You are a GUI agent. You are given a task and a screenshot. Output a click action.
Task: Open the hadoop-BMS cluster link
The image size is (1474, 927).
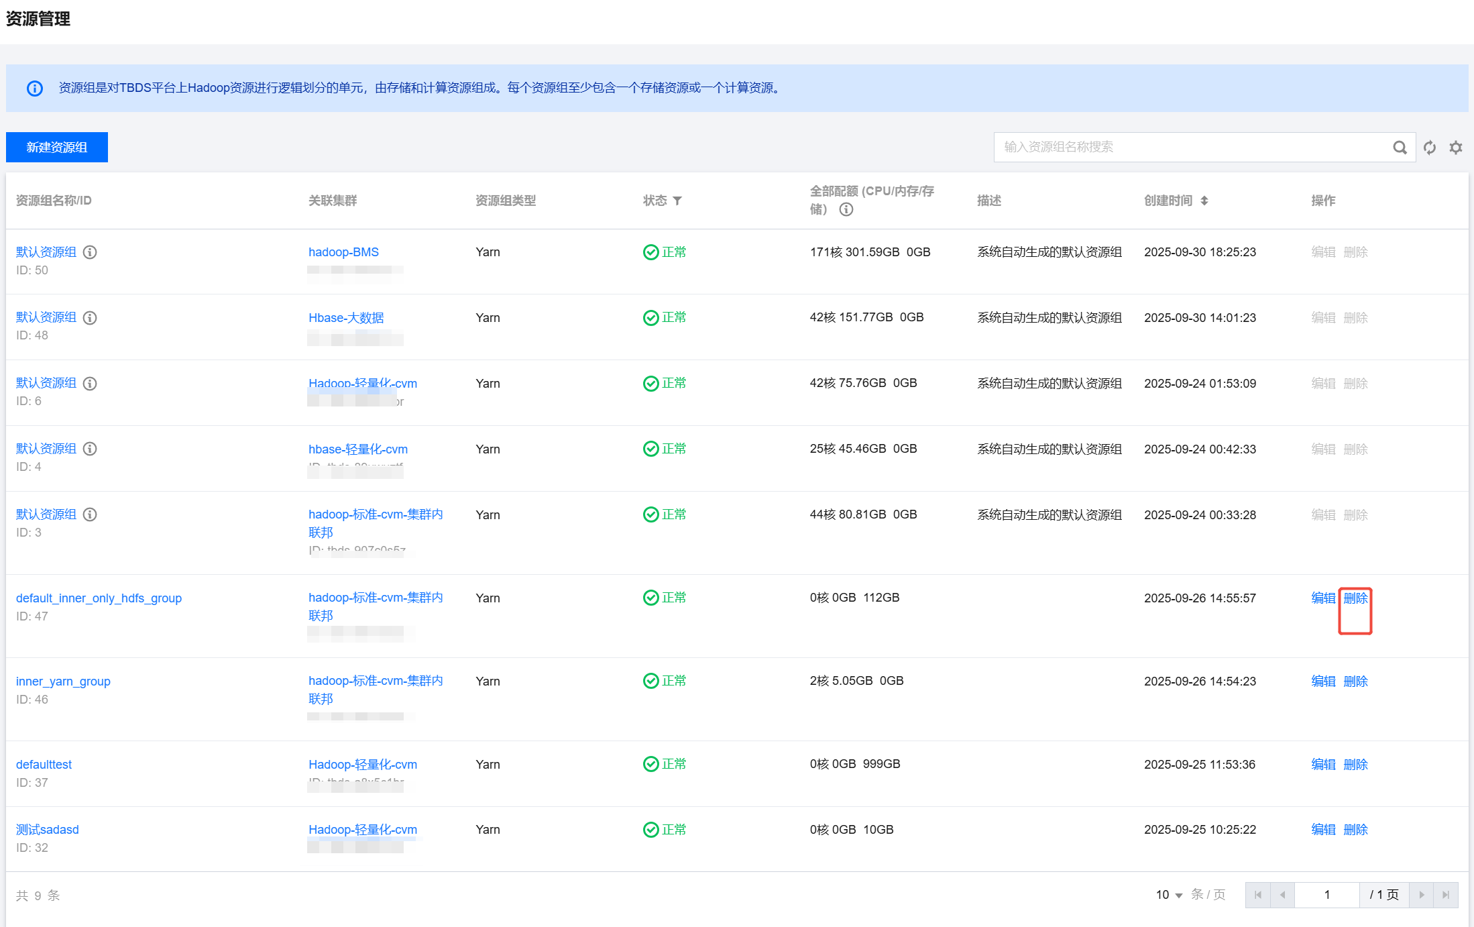343,252
